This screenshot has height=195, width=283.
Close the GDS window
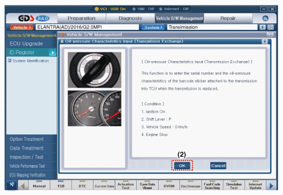point(272,9)
